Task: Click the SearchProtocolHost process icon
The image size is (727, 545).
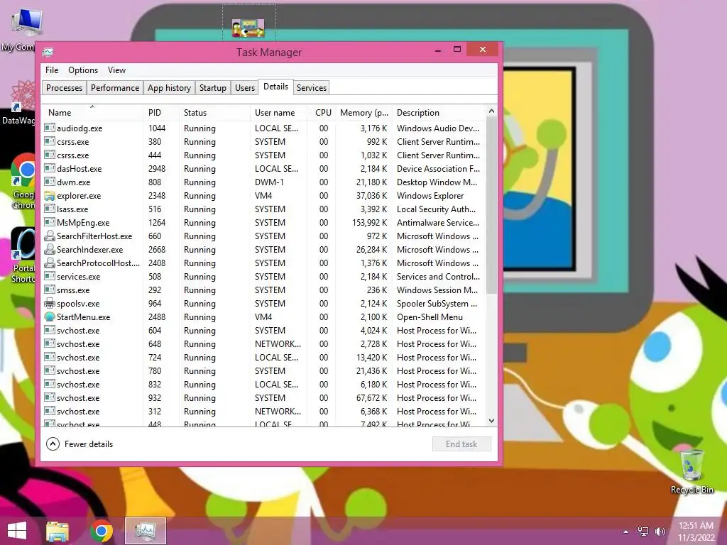Action: click(50, 263)
